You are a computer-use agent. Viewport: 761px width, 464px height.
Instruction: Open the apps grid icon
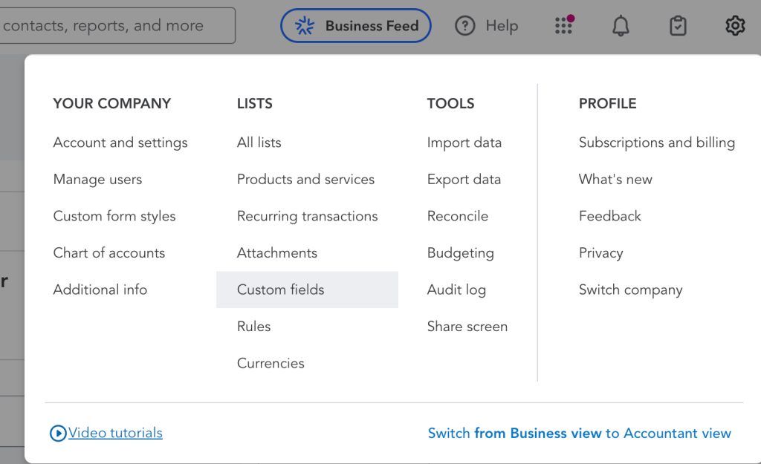click(x=564, y=26)
